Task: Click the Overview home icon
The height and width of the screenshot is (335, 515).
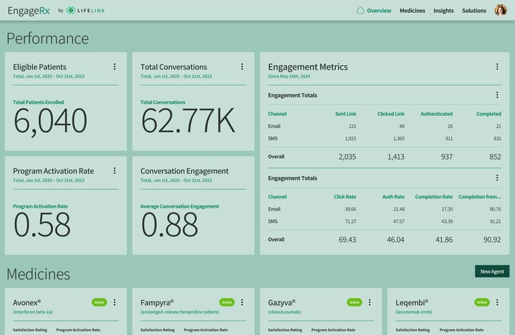Action: click(x=360, y=10)
